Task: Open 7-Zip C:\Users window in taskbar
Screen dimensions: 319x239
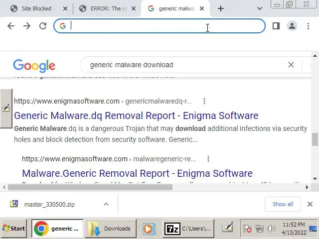Action: (x=188, y=229)
